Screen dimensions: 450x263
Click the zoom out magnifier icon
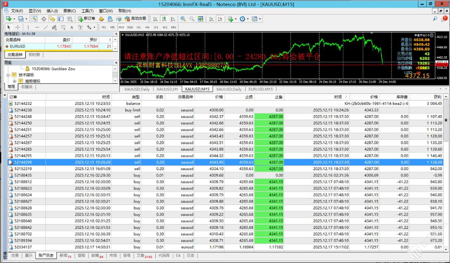[192, 19]
